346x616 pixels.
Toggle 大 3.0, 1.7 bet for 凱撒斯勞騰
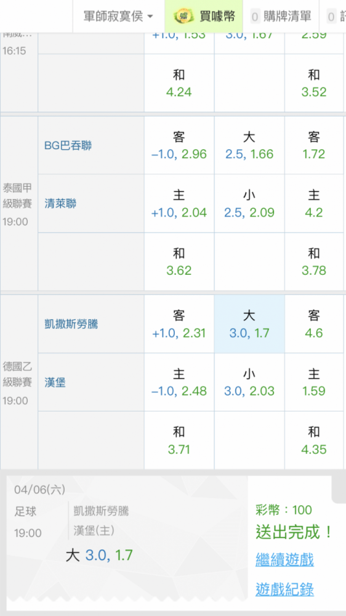coord(249,324)
